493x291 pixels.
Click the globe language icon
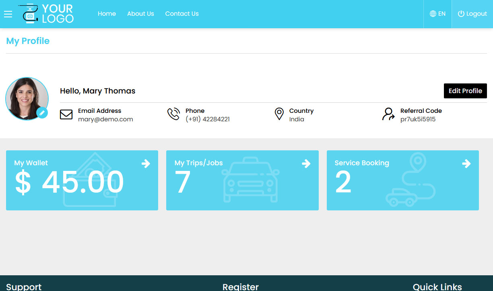pos(433,14)
